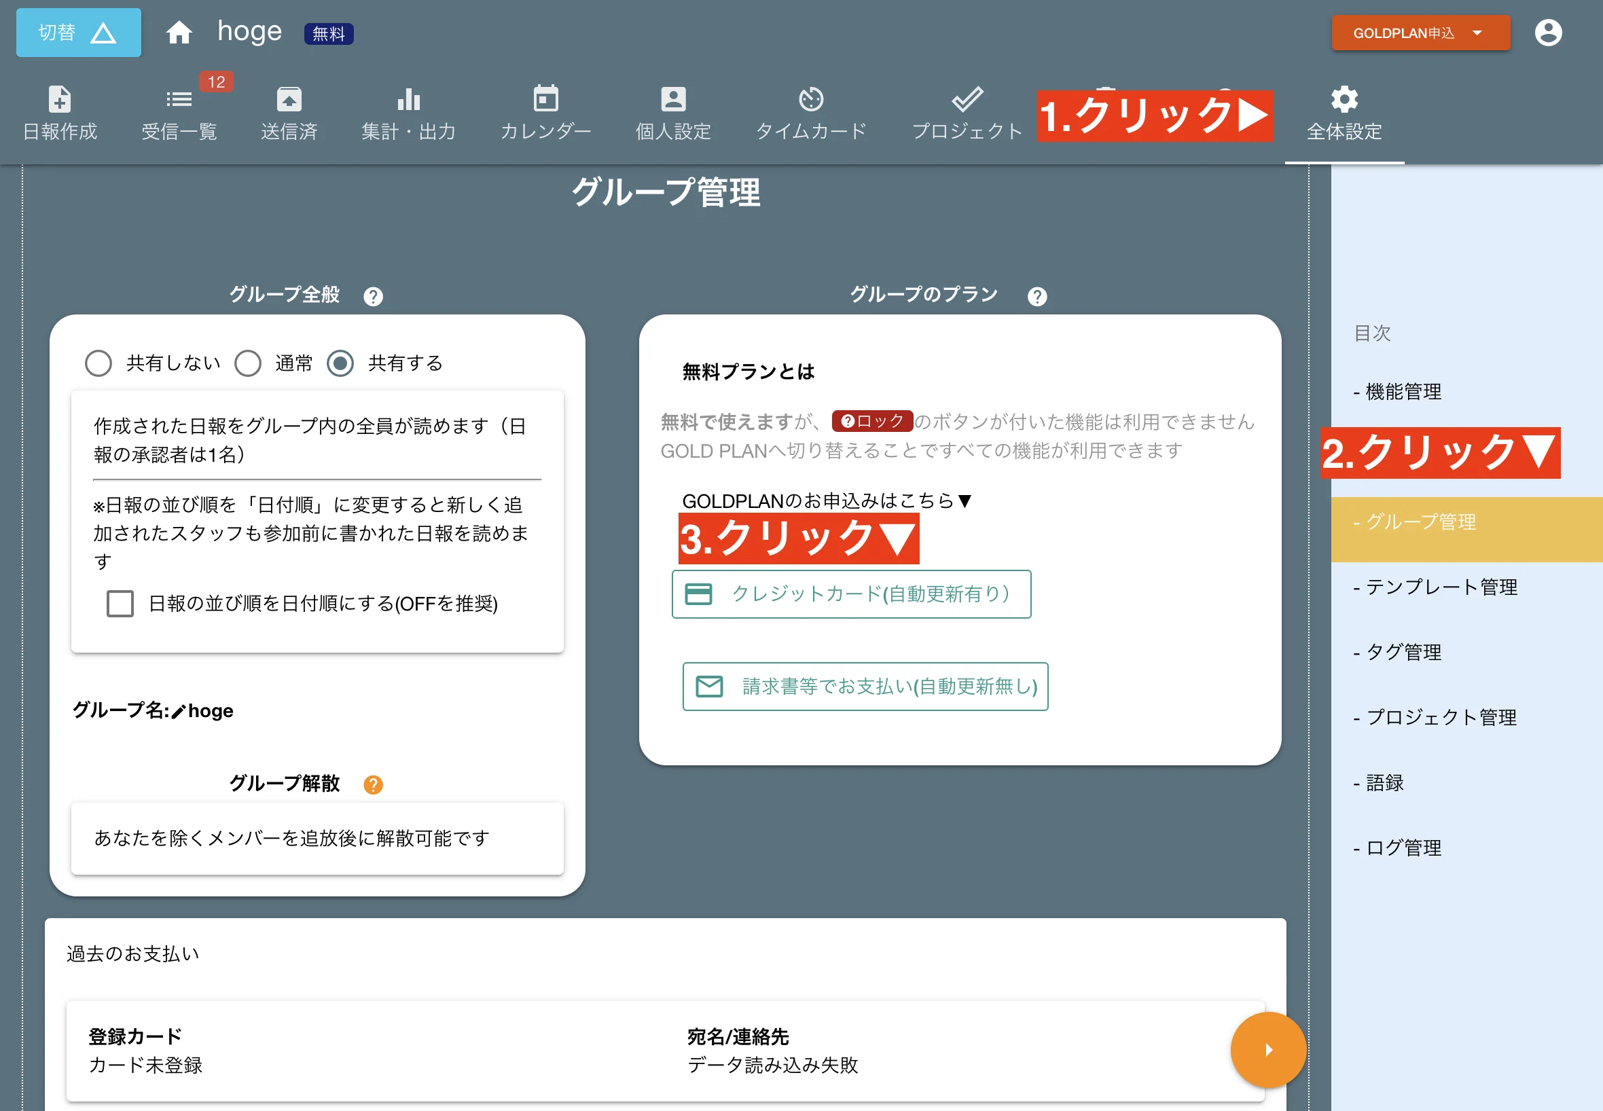Go to プロジェクト管理 in the sidebar
This screenshot has height=1111, width=1603.
pyautogui.click(x=1435, y=717)
